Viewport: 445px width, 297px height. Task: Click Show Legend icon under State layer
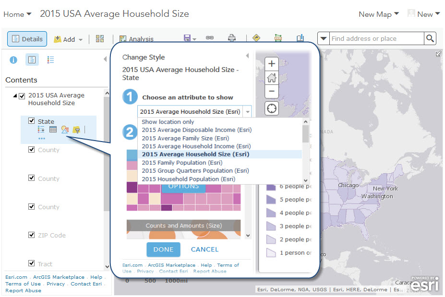[41, 130]
